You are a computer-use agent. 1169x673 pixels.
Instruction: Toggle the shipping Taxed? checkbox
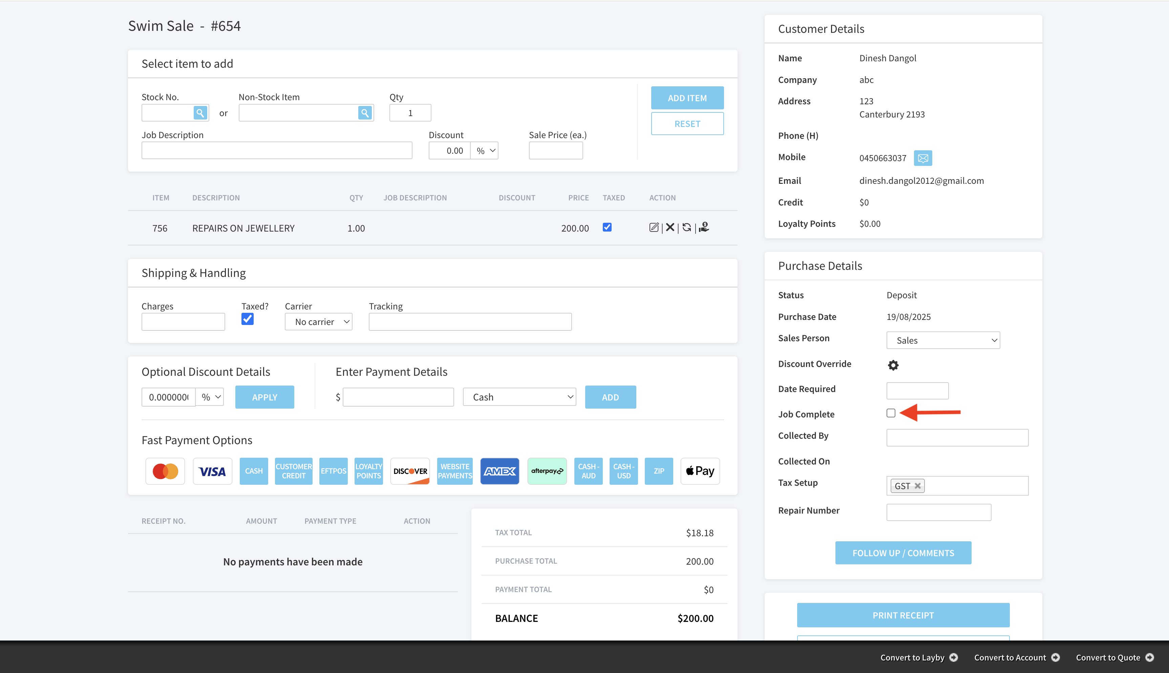247,319
